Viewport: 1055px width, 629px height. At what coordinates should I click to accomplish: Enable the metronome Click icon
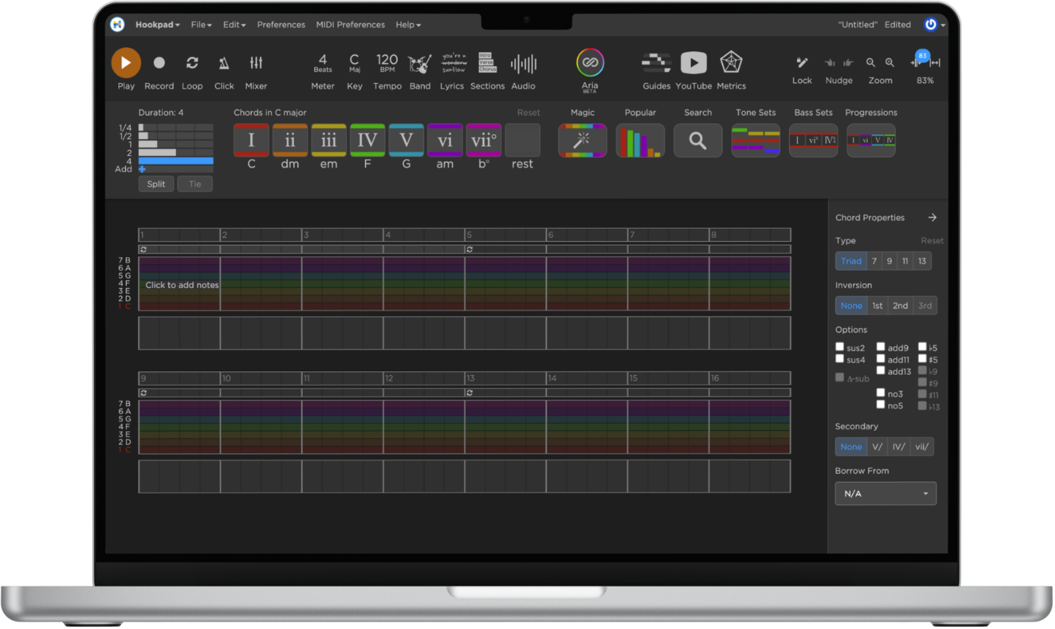pos(224,63)
